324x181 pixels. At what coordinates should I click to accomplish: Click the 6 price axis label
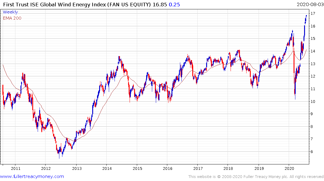[312, 152]
